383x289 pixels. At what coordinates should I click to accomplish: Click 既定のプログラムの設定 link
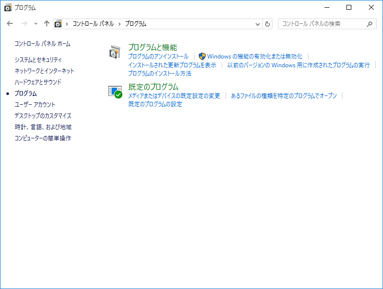point(155,104)
